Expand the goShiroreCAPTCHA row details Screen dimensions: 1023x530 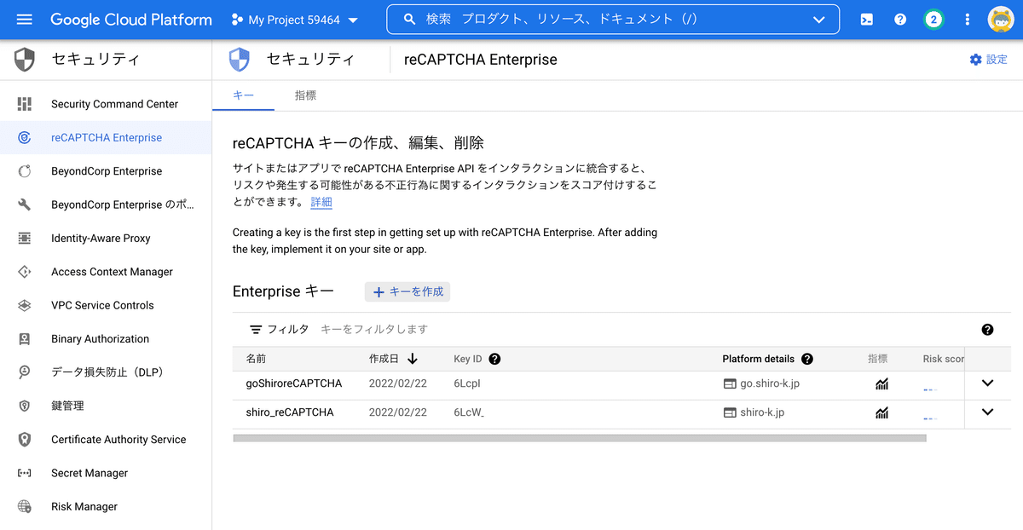[987, 383]
